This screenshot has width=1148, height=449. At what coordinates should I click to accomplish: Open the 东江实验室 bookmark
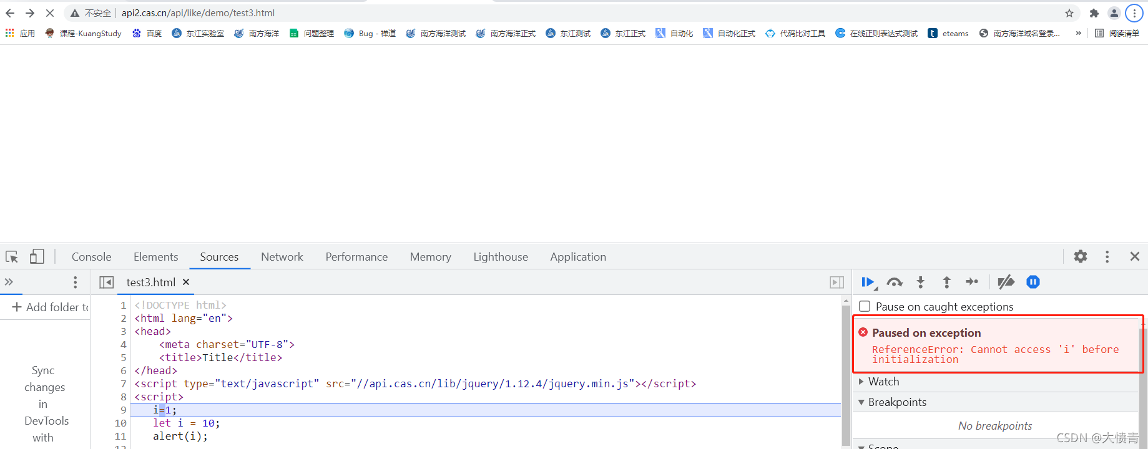click(x=198, y=33)
